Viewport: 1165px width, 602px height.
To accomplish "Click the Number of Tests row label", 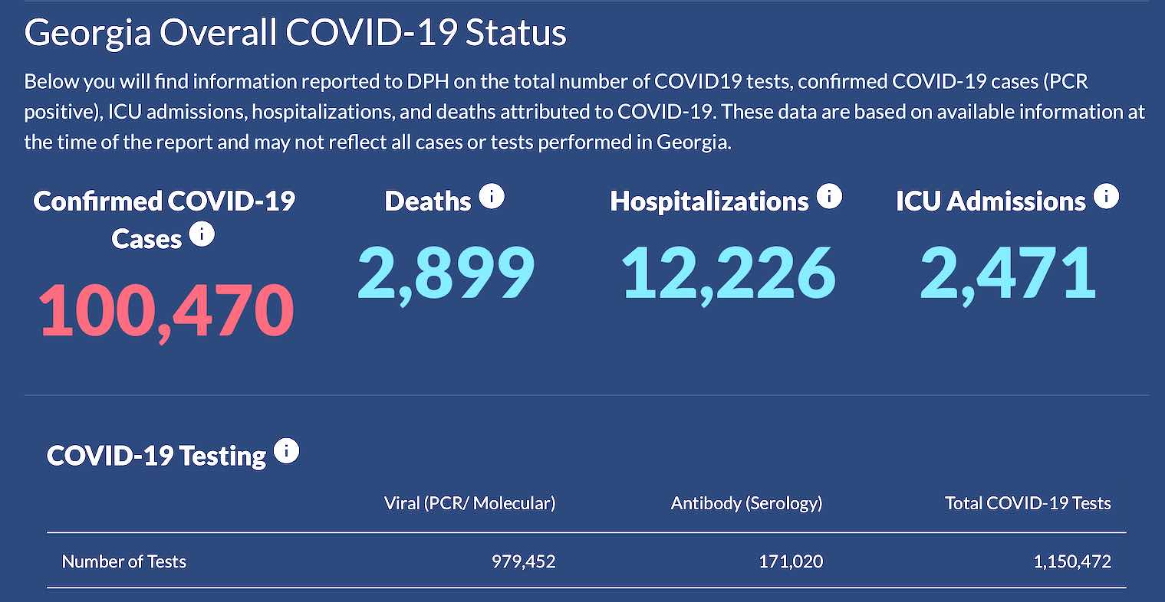I will [123, 561].
